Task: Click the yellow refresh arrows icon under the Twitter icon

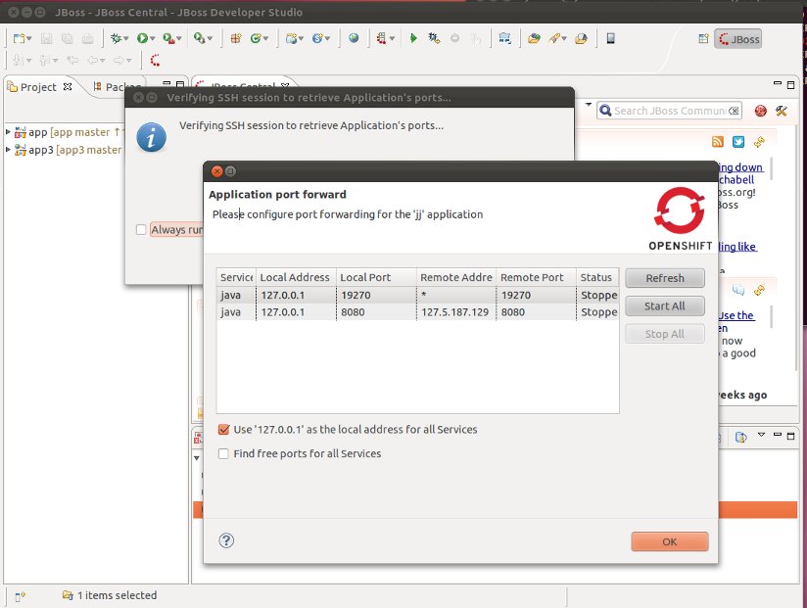Action: pos(759,142)
